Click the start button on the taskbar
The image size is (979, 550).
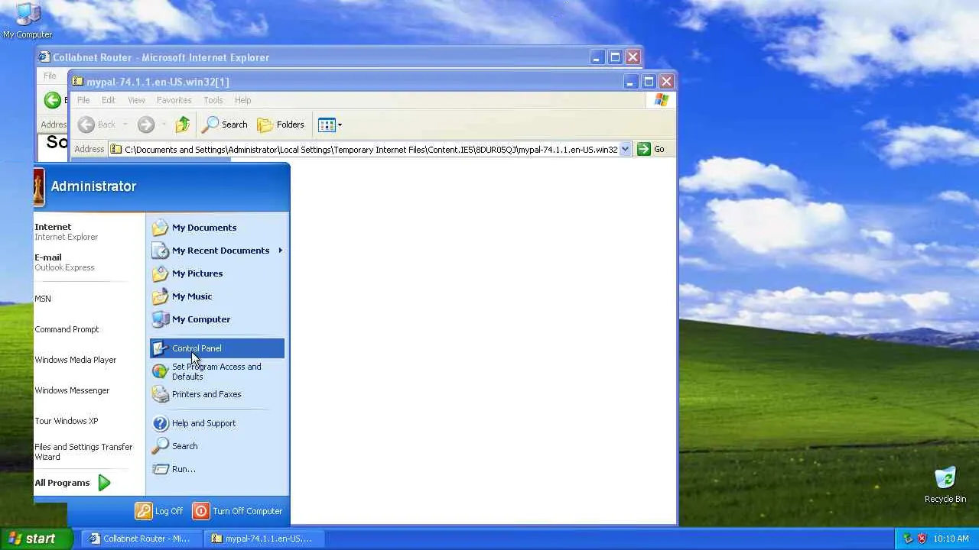click(x=37, y=539)
